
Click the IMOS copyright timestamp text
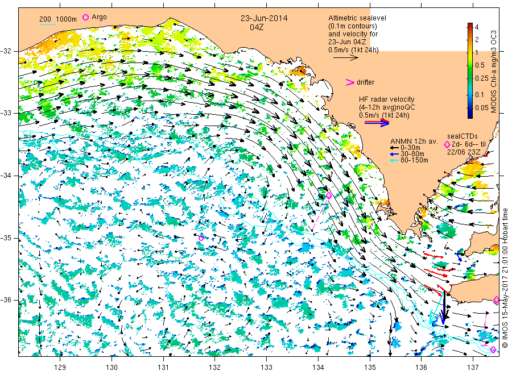[505, 278]
